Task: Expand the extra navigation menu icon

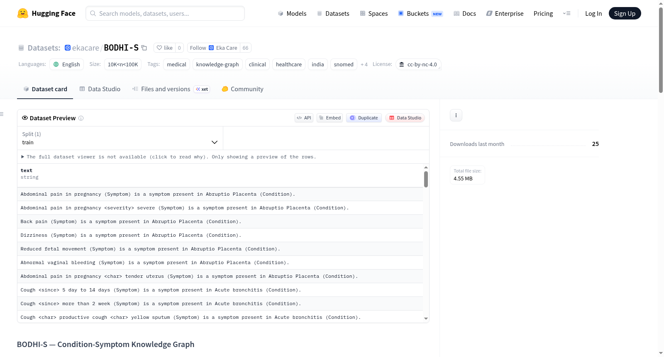Action: [566, 13]
